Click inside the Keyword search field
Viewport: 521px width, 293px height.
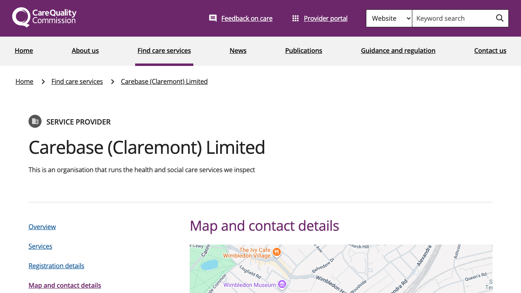pos(448,18)
